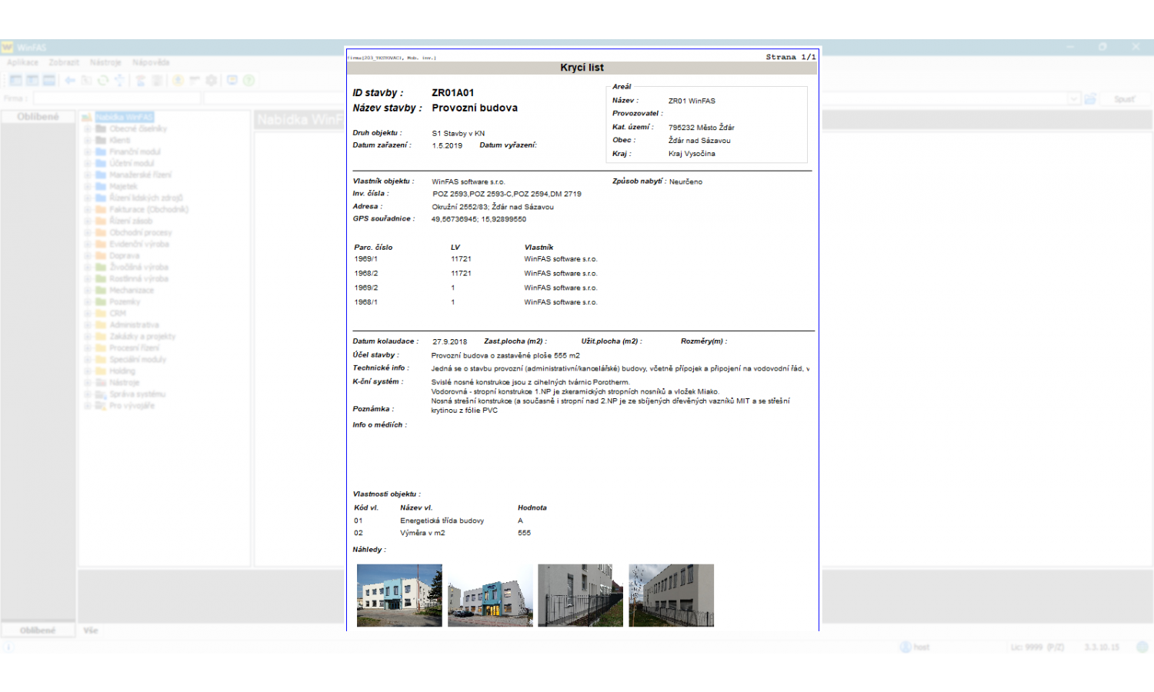
Task: Open the second building photo with blue facade
Action: [490, 595]
